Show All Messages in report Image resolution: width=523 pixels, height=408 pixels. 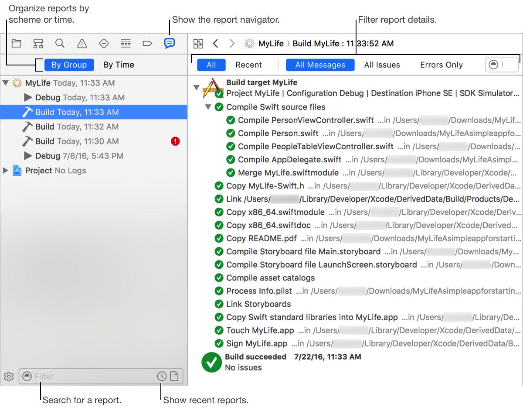[320, 65]
